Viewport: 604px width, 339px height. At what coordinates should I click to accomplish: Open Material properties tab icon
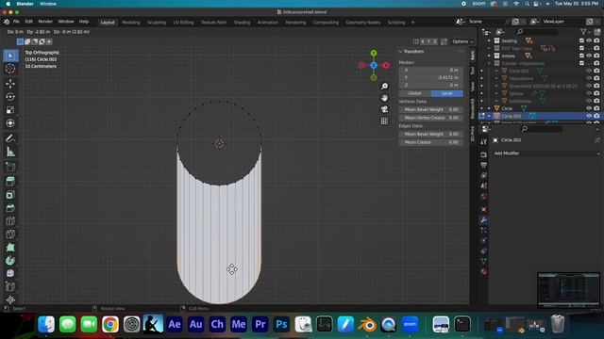(483, 272)
